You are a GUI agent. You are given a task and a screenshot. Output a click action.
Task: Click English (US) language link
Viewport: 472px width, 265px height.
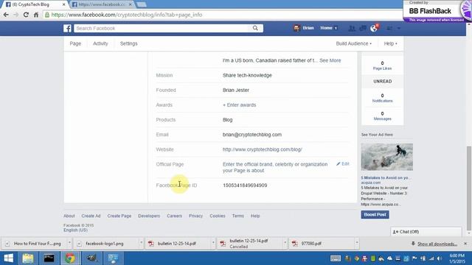click(x=75, y=230)
